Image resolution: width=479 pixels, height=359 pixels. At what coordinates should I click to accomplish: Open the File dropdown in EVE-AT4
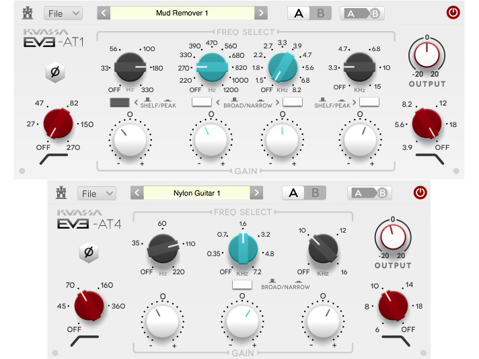pyautogui.click(x=97, y=194)
